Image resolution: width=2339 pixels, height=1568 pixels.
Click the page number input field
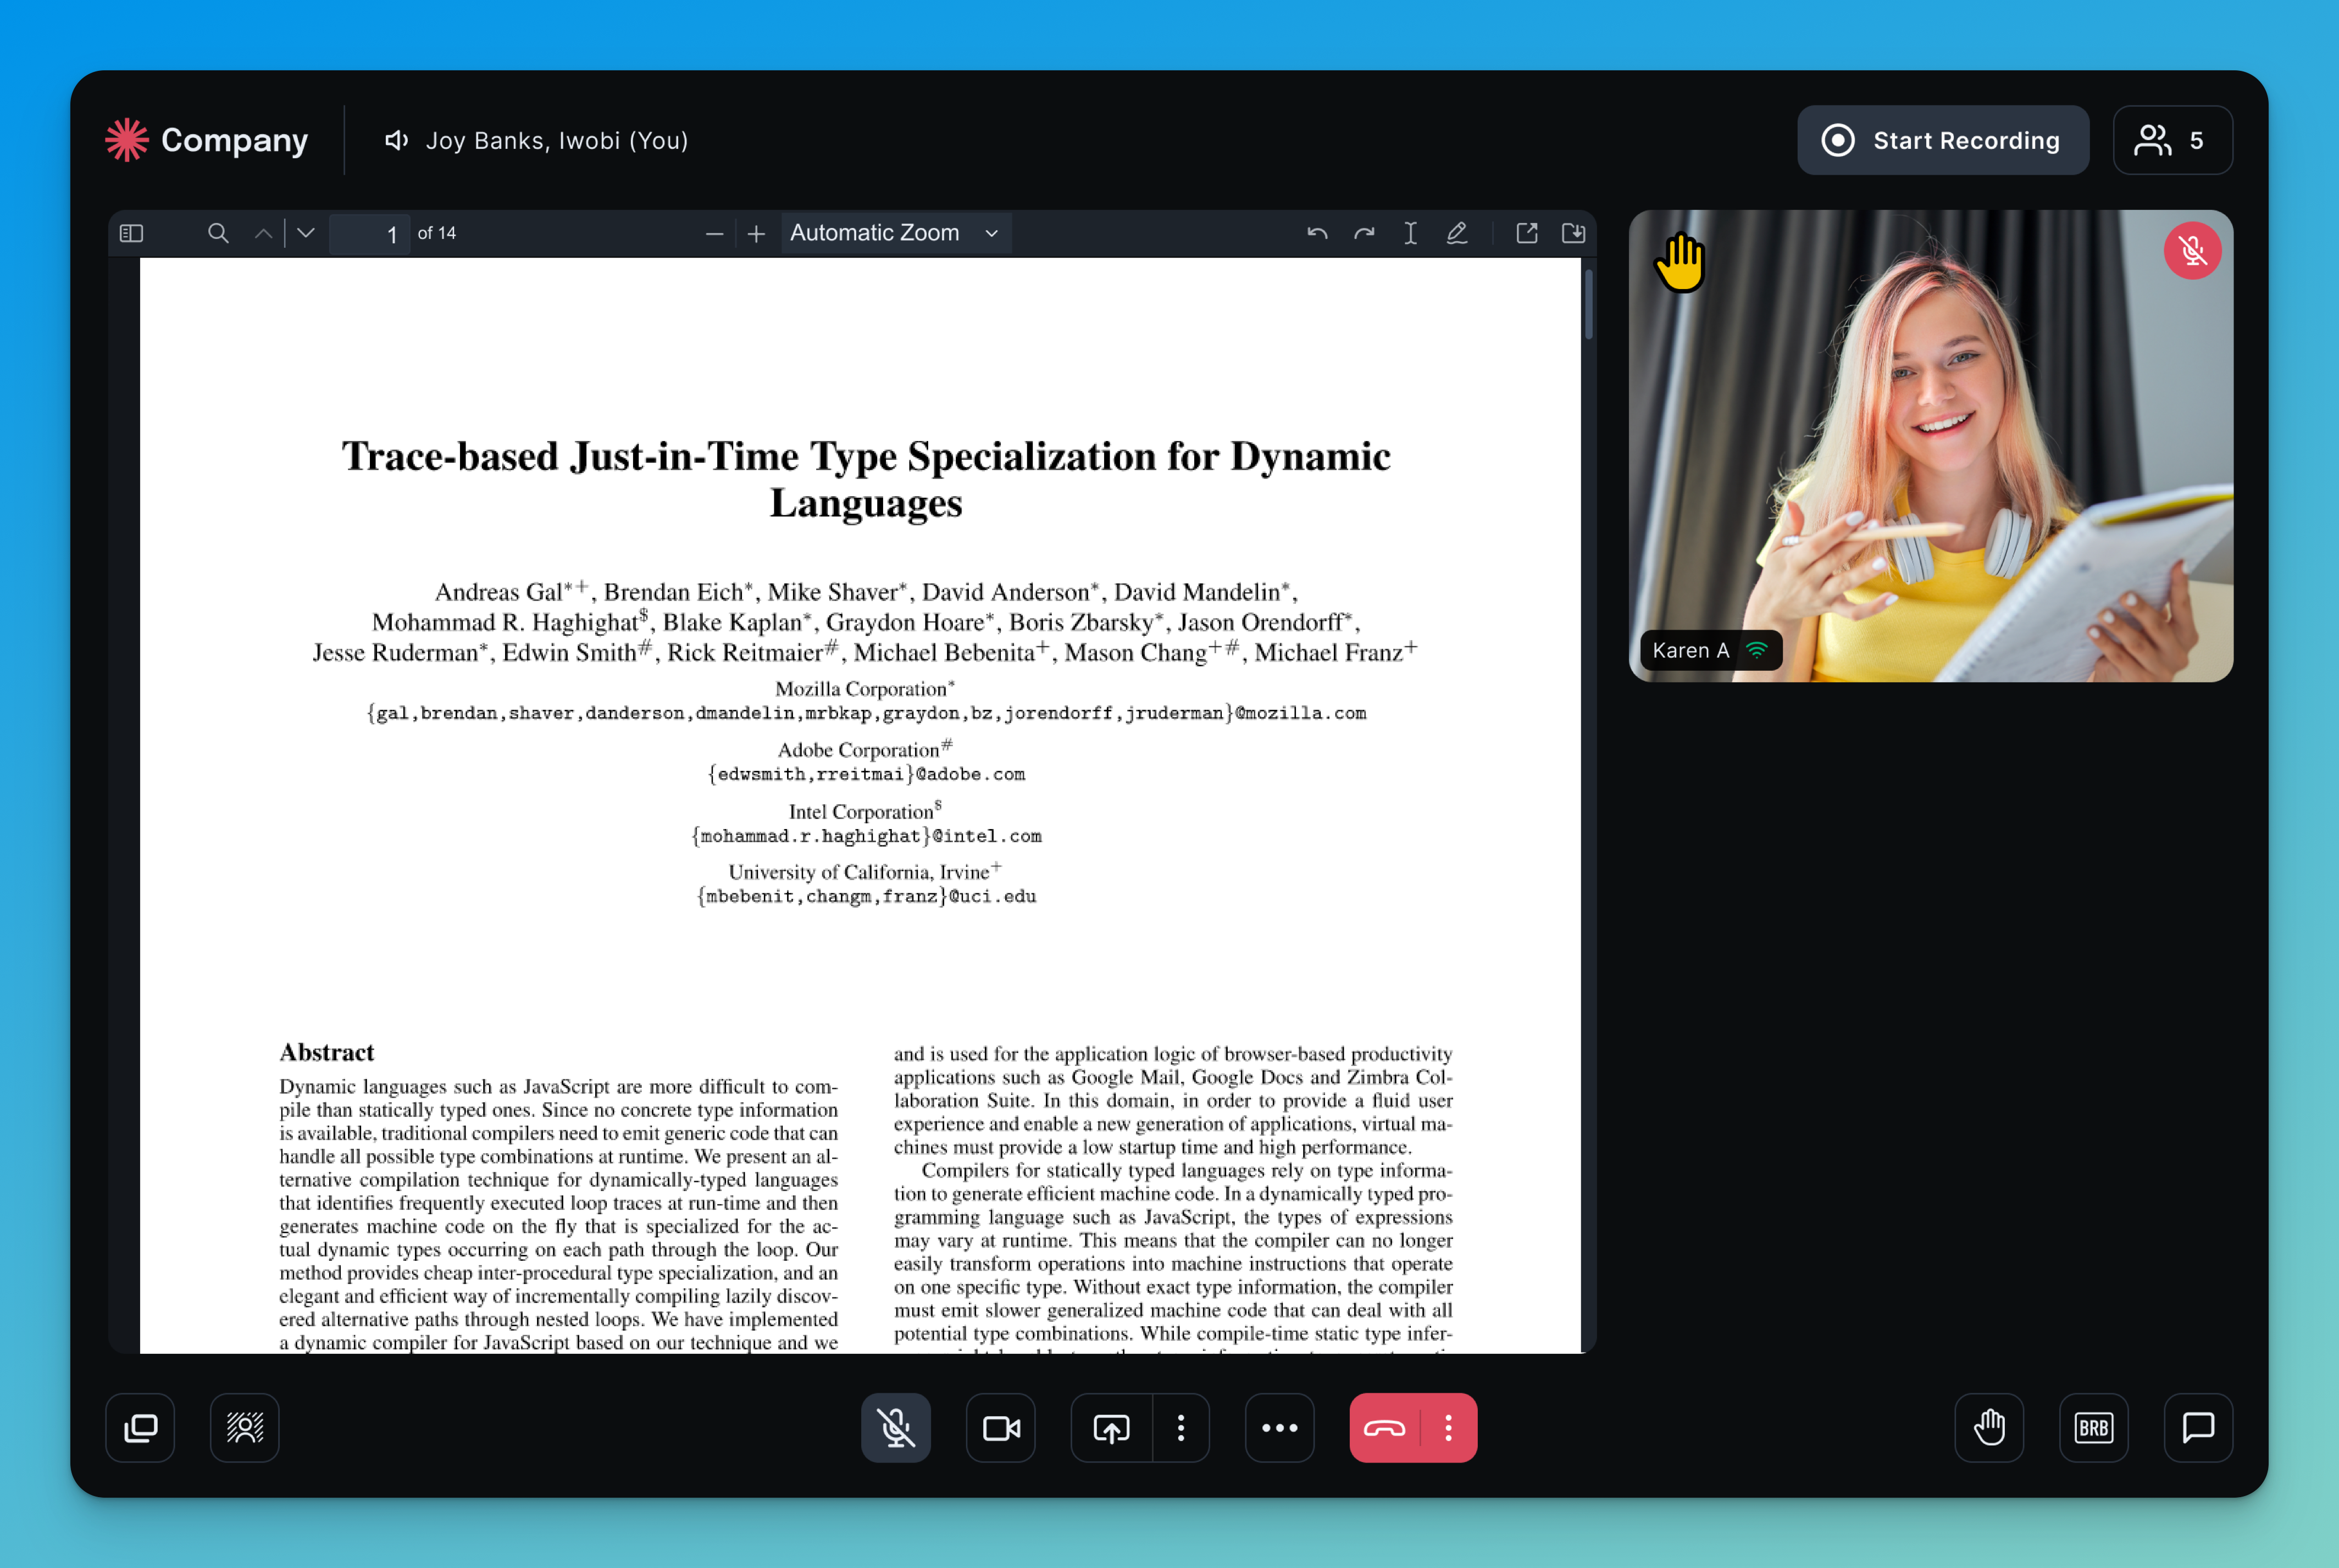pyautogui.click(x=368, y=233)
